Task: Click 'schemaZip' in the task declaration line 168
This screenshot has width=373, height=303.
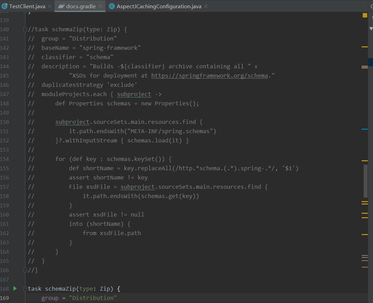Action: [x=60, y=289]
